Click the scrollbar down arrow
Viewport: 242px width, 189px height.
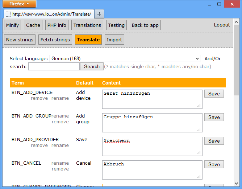[236, 184]
